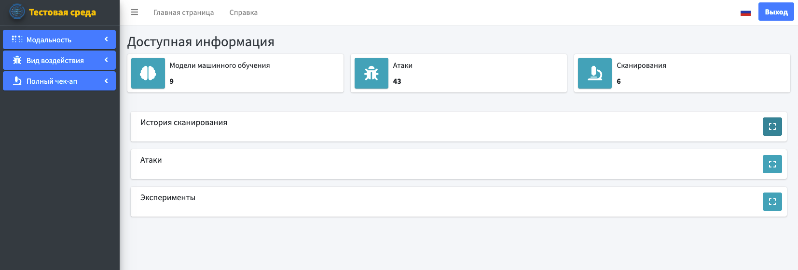Screen dimensions: 798x270
Task: Click the brain icon for machine learning models
Action: pyautogui.click(x=148, y=73)
